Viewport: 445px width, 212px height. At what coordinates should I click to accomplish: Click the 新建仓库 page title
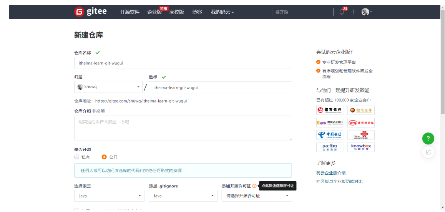tap(88, 35)
